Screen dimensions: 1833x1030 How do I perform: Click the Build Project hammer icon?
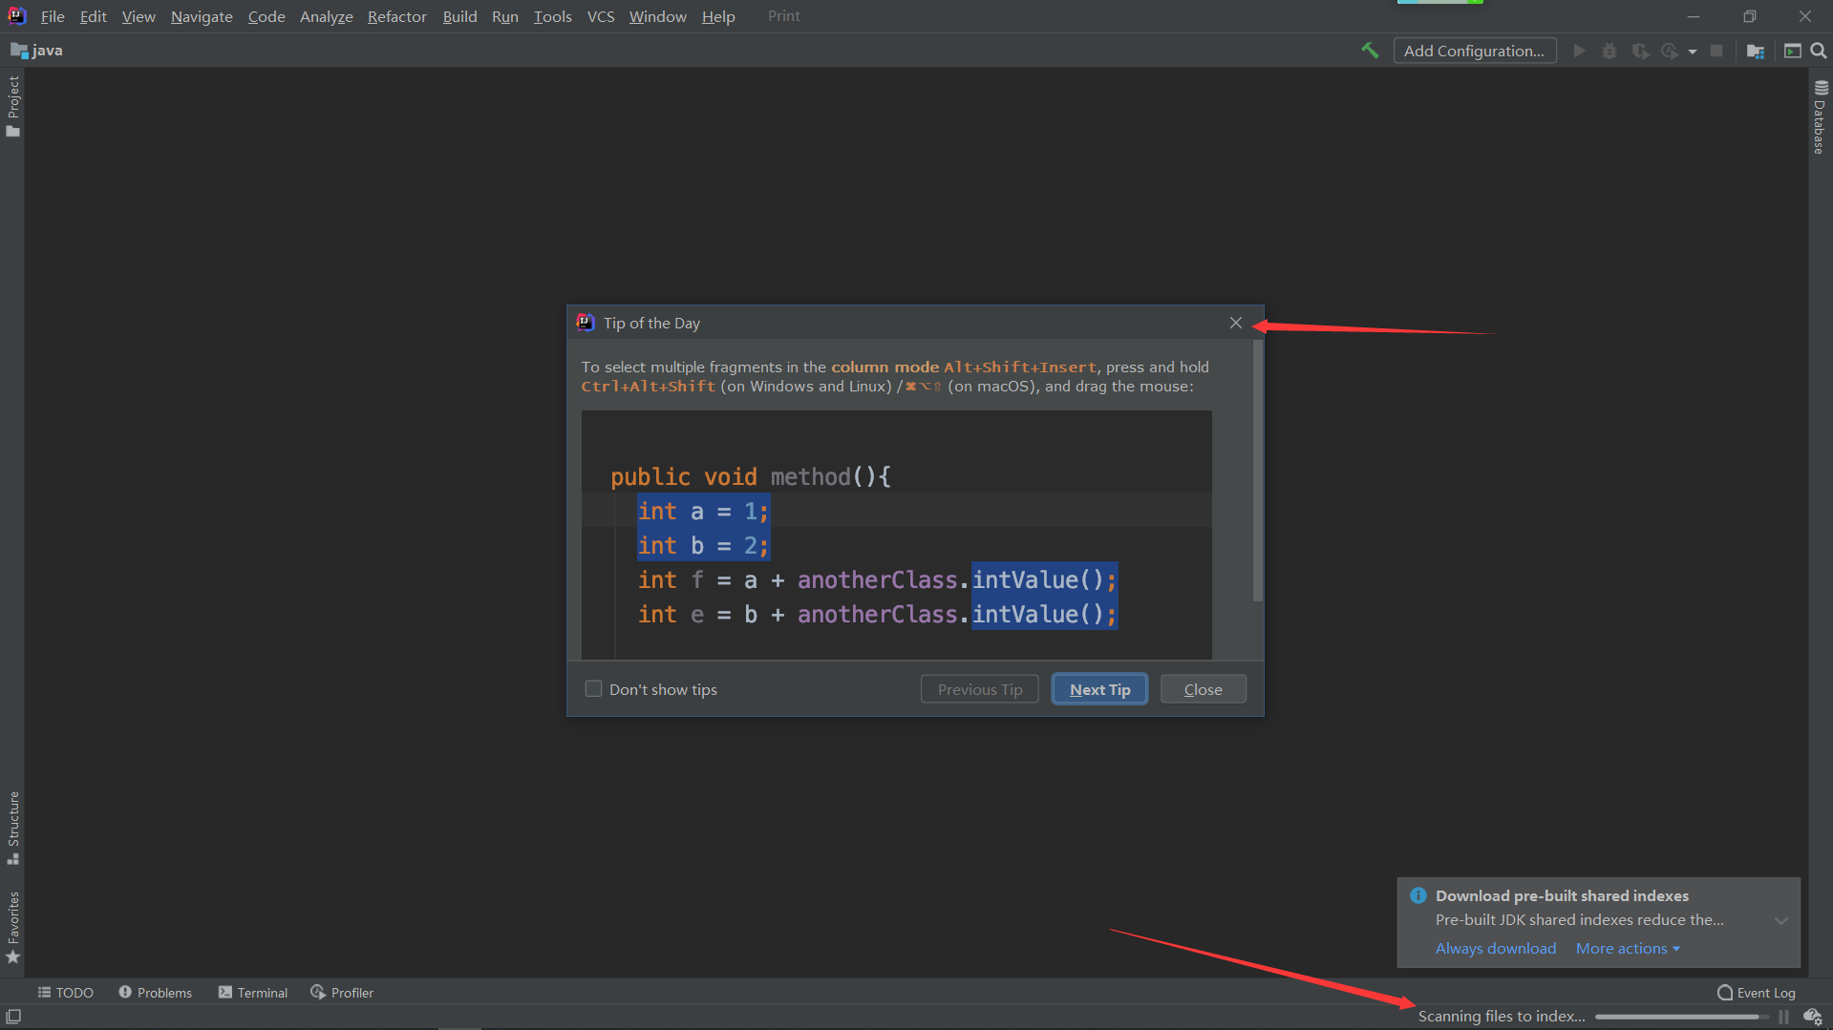pyautogui.click(x=1370, y=51)
